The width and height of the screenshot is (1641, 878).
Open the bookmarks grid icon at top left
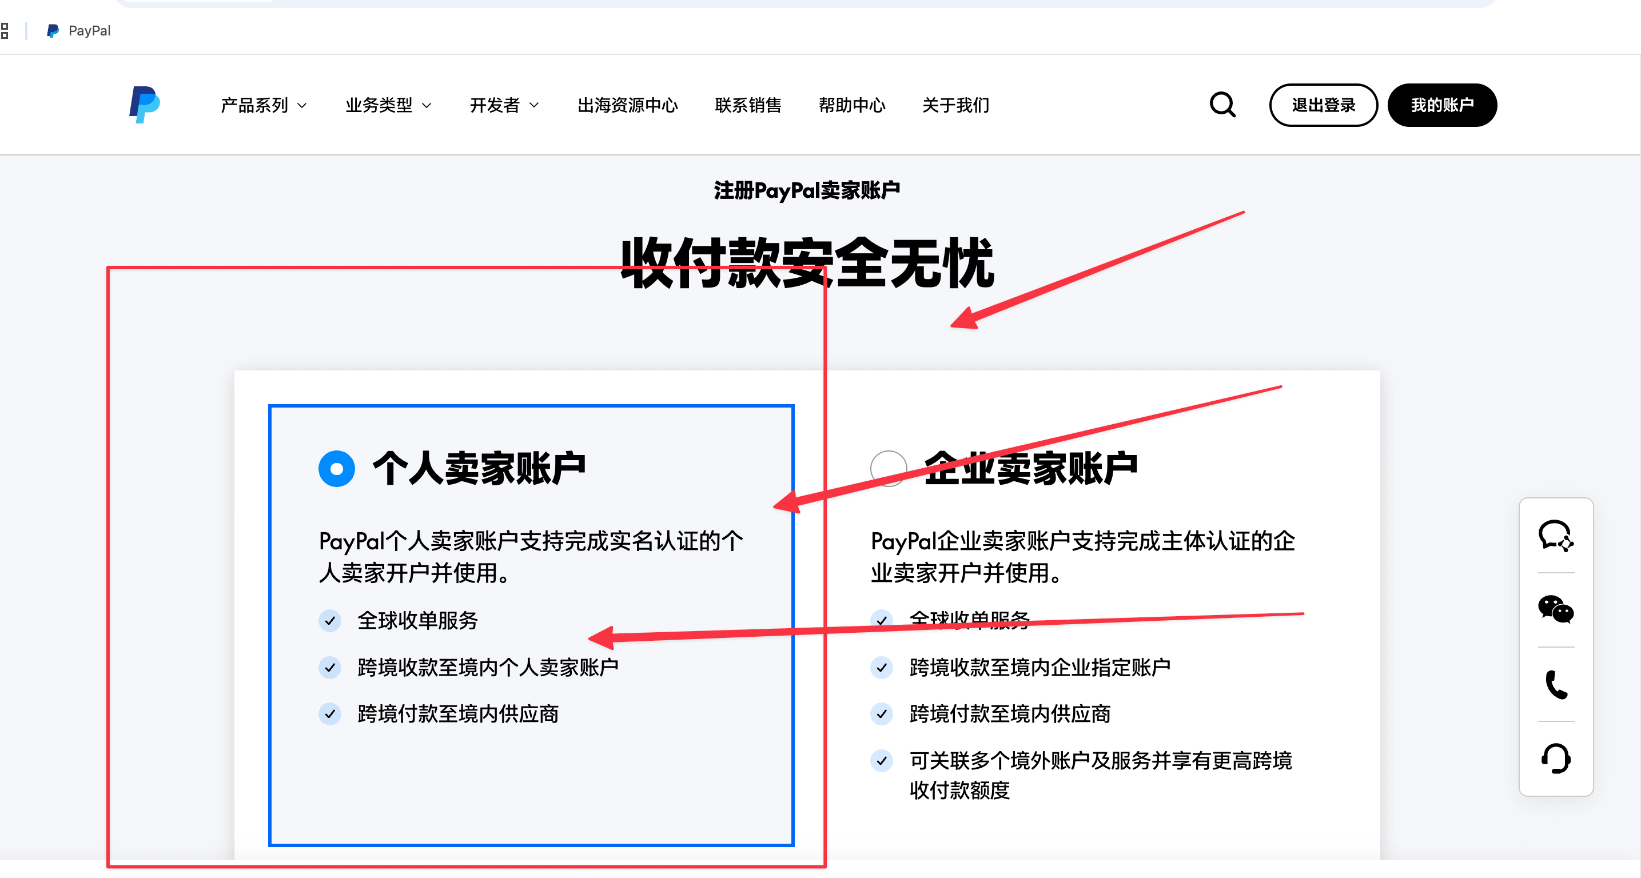pos(5,30)
